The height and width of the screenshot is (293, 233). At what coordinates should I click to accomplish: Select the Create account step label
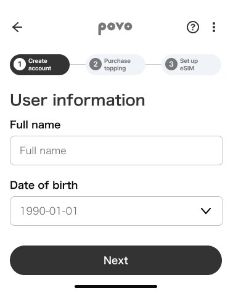(x=39, y=65)
